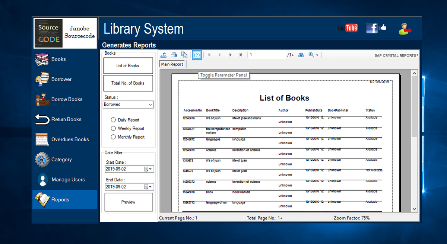Image resolution: width=447 pixels, height=244 pixels.
Task: Click the 'Not Available' status cell
Action: (374, 170)
